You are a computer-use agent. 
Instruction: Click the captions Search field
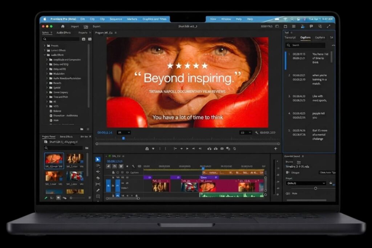pos(305,45)
